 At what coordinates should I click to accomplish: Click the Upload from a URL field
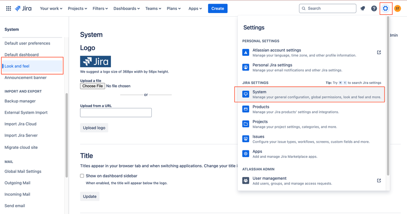tap(116, 113)
